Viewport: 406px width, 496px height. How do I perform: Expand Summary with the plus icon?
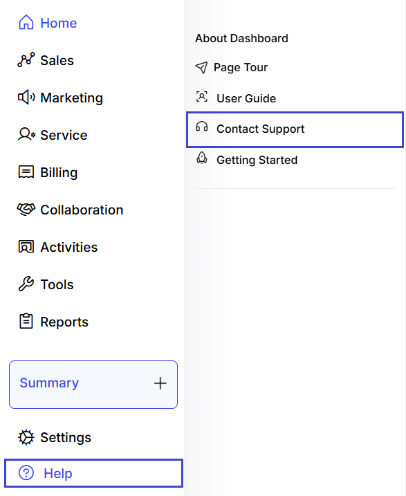(x=160, y=383)
